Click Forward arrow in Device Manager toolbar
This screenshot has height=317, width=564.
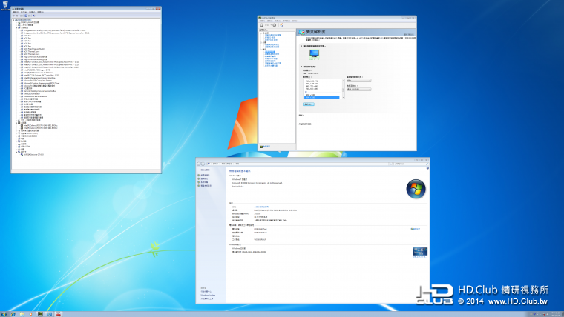coord(17,16)
